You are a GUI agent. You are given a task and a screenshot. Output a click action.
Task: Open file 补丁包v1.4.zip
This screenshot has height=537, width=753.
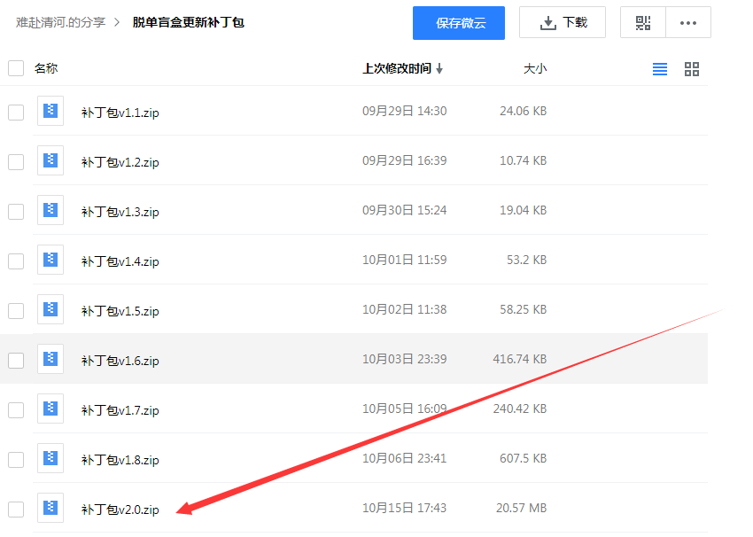(x=120, y=261)
